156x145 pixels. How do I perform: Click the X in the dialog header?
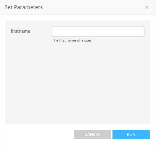[147, 7]
